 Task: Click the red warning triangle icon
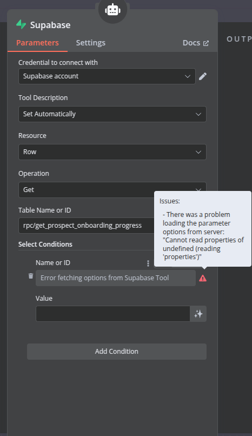[203, 278]
